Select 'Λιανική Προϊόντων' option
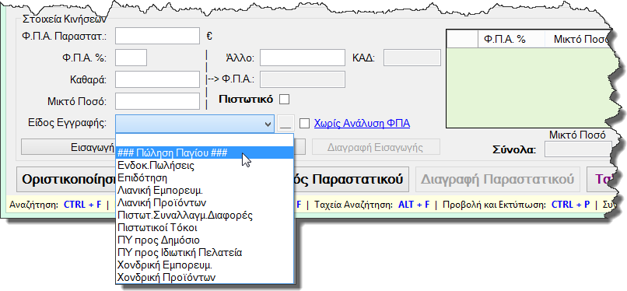 [x=205, y=202]
